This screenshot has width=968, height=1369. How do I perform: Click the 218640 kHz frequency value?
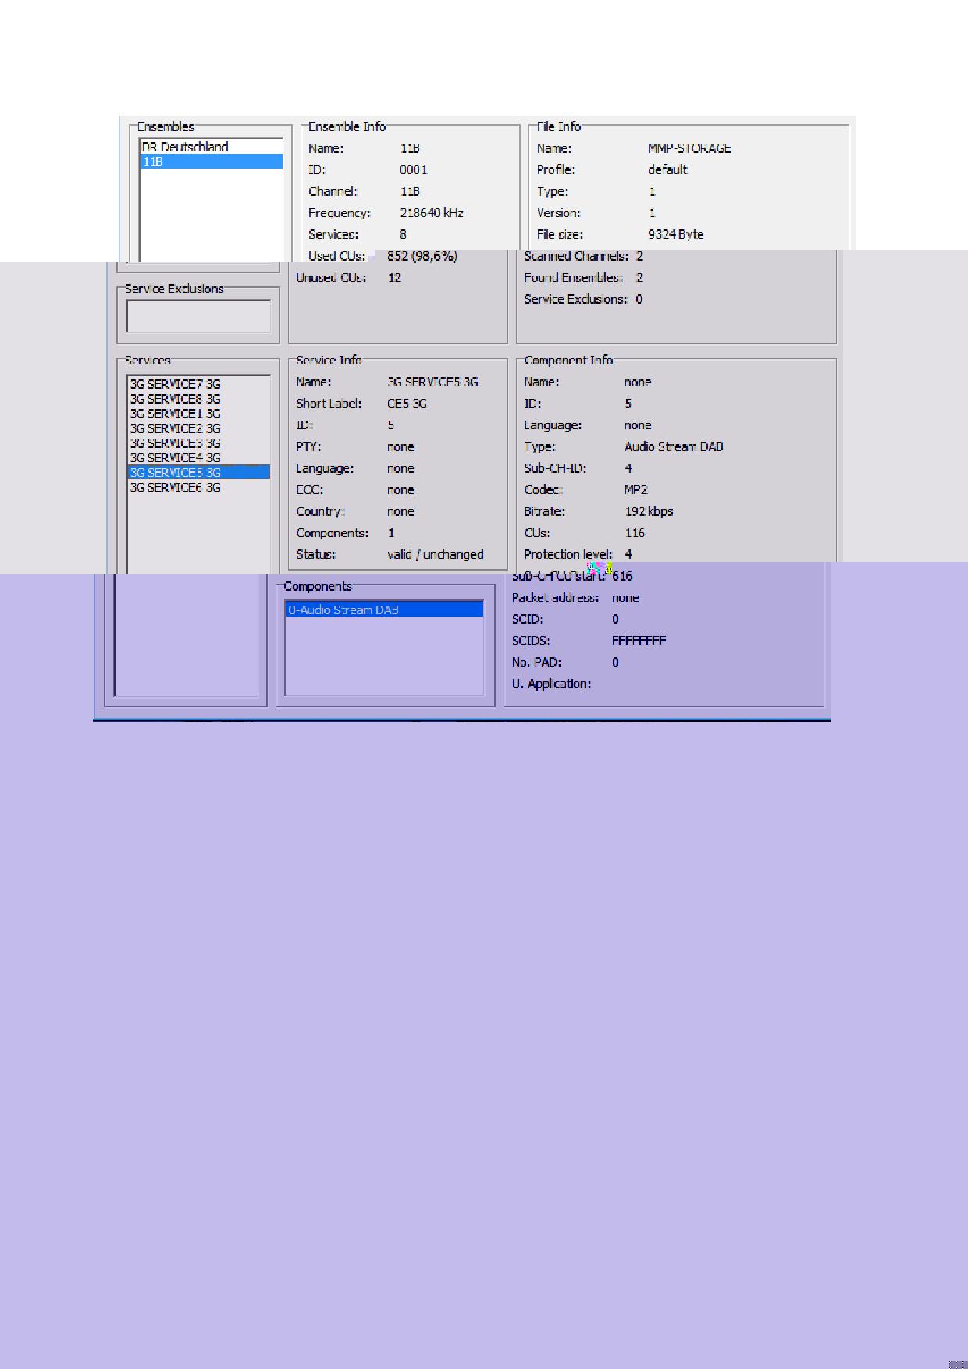[x=432, y=213]
